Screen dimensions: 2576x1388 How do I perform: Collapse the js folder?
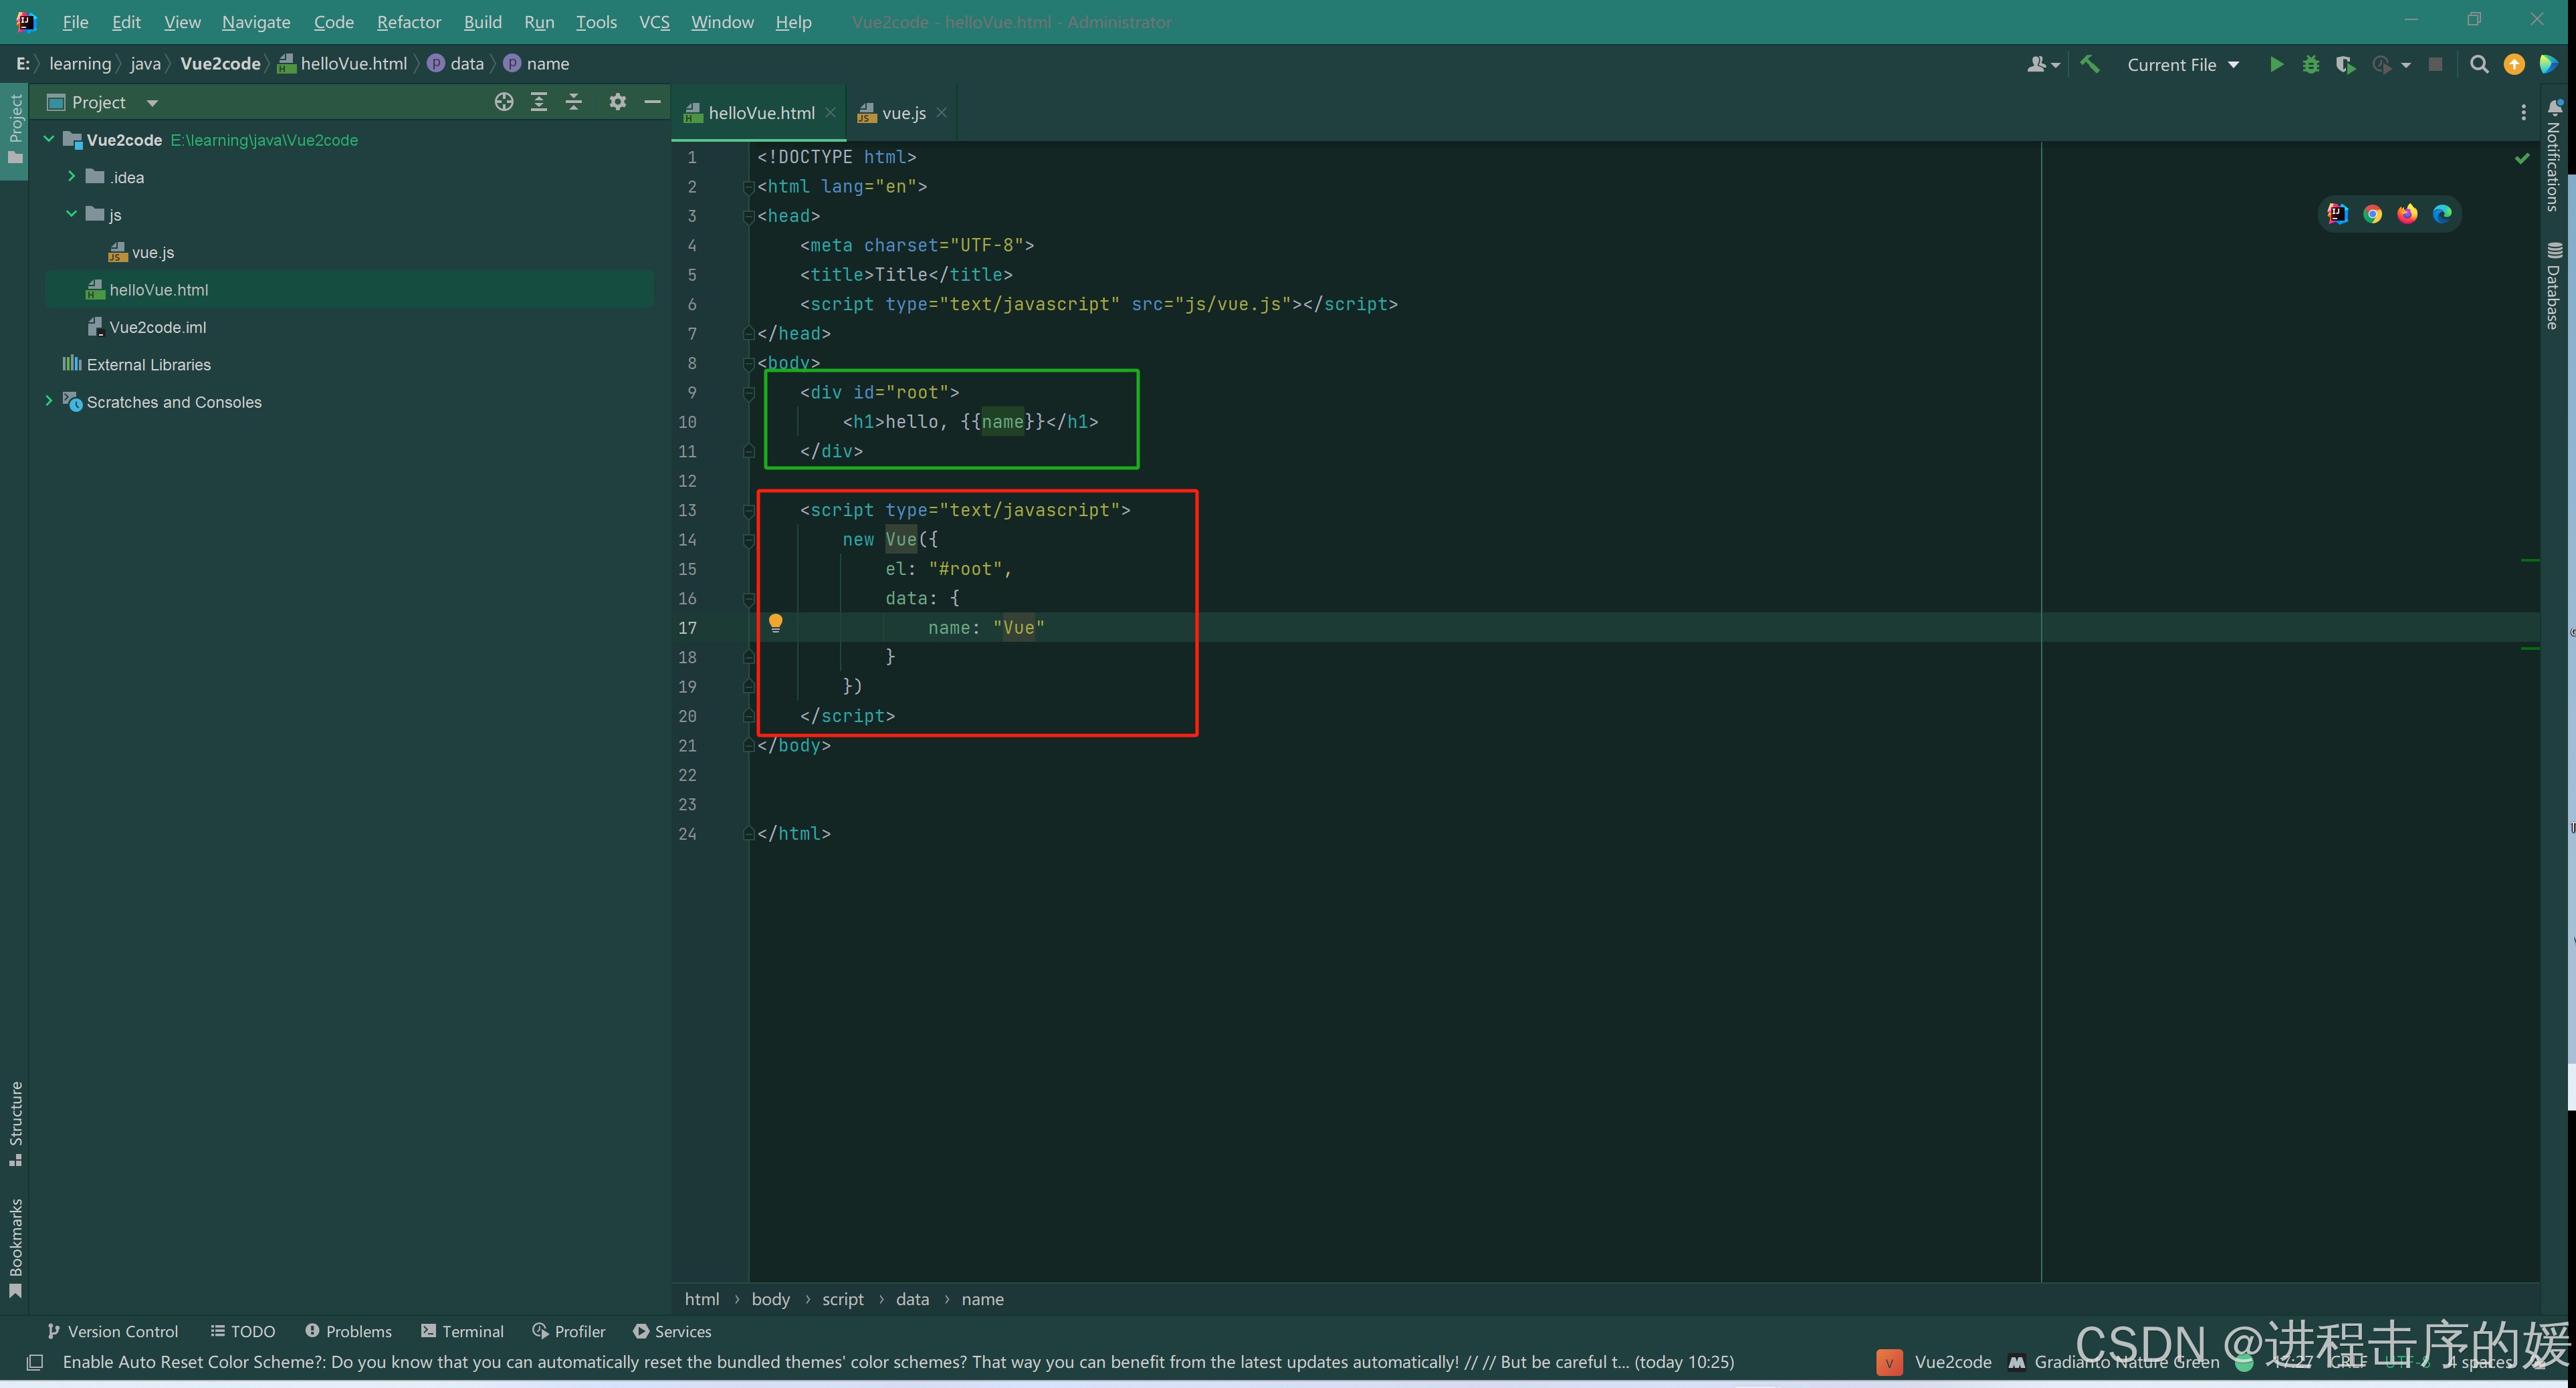pos(71,214)
